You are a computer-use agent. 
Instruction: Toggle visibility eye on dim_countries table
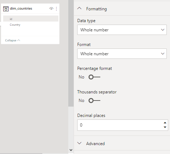click(x=51, y=9)
